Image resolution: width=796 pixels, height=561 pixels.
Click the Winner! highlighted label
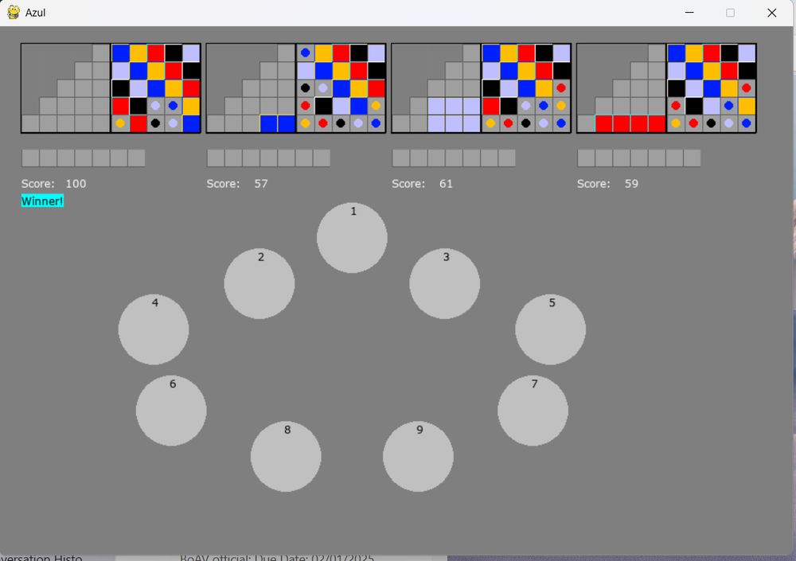pyautogui.click(x=41, y=201)
